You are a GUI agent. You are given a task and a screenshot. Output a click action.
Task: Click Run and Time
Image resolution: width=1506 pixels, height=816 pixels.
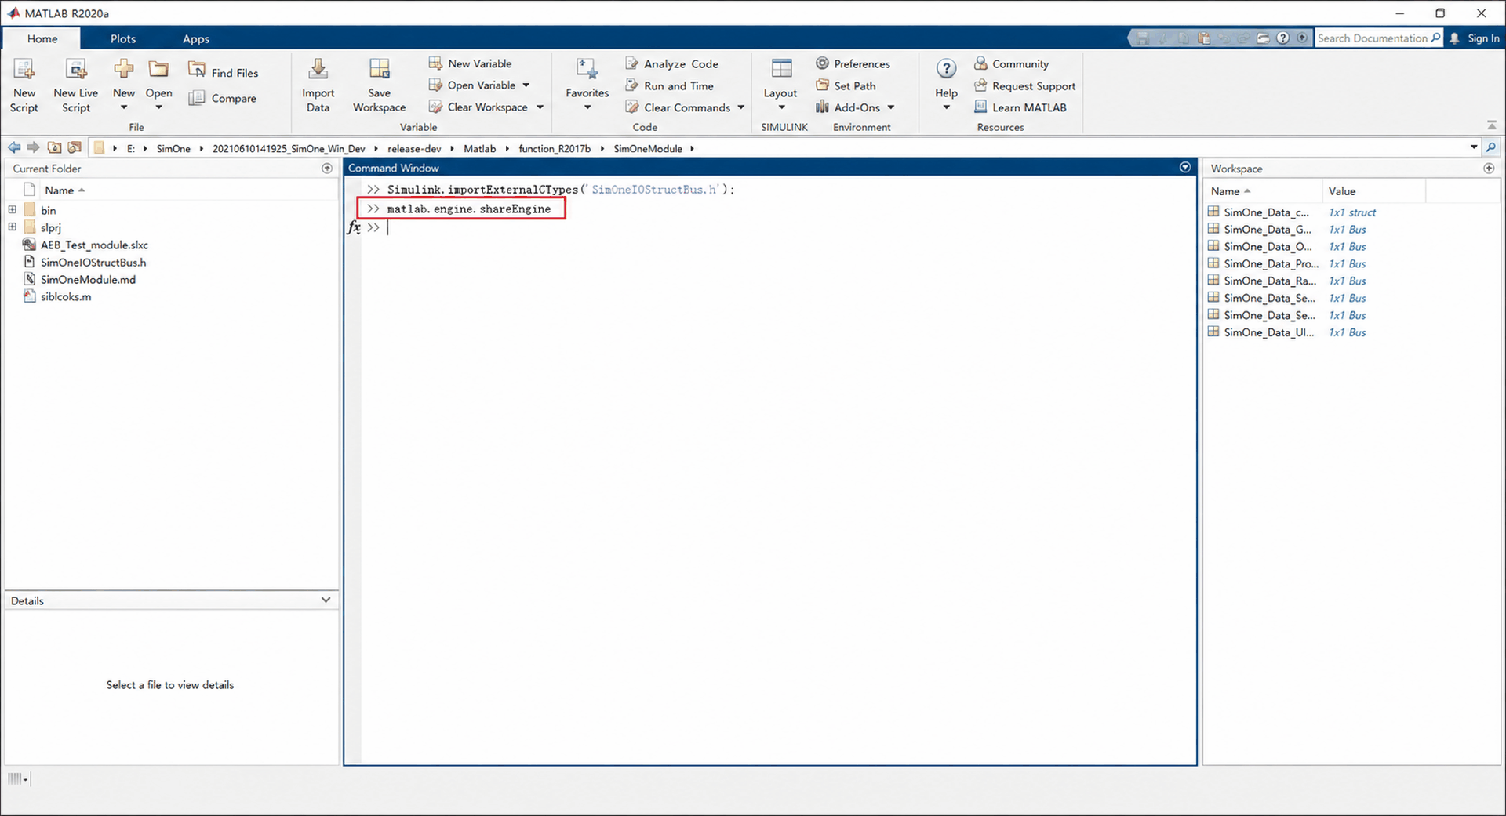[x=670, y=85]
